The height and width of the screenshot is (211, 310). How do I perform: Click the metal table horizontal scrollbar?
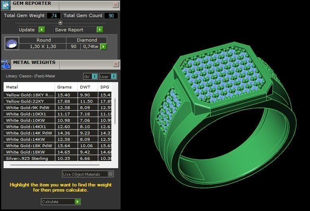pyautogui.click(x=55, y=165)
